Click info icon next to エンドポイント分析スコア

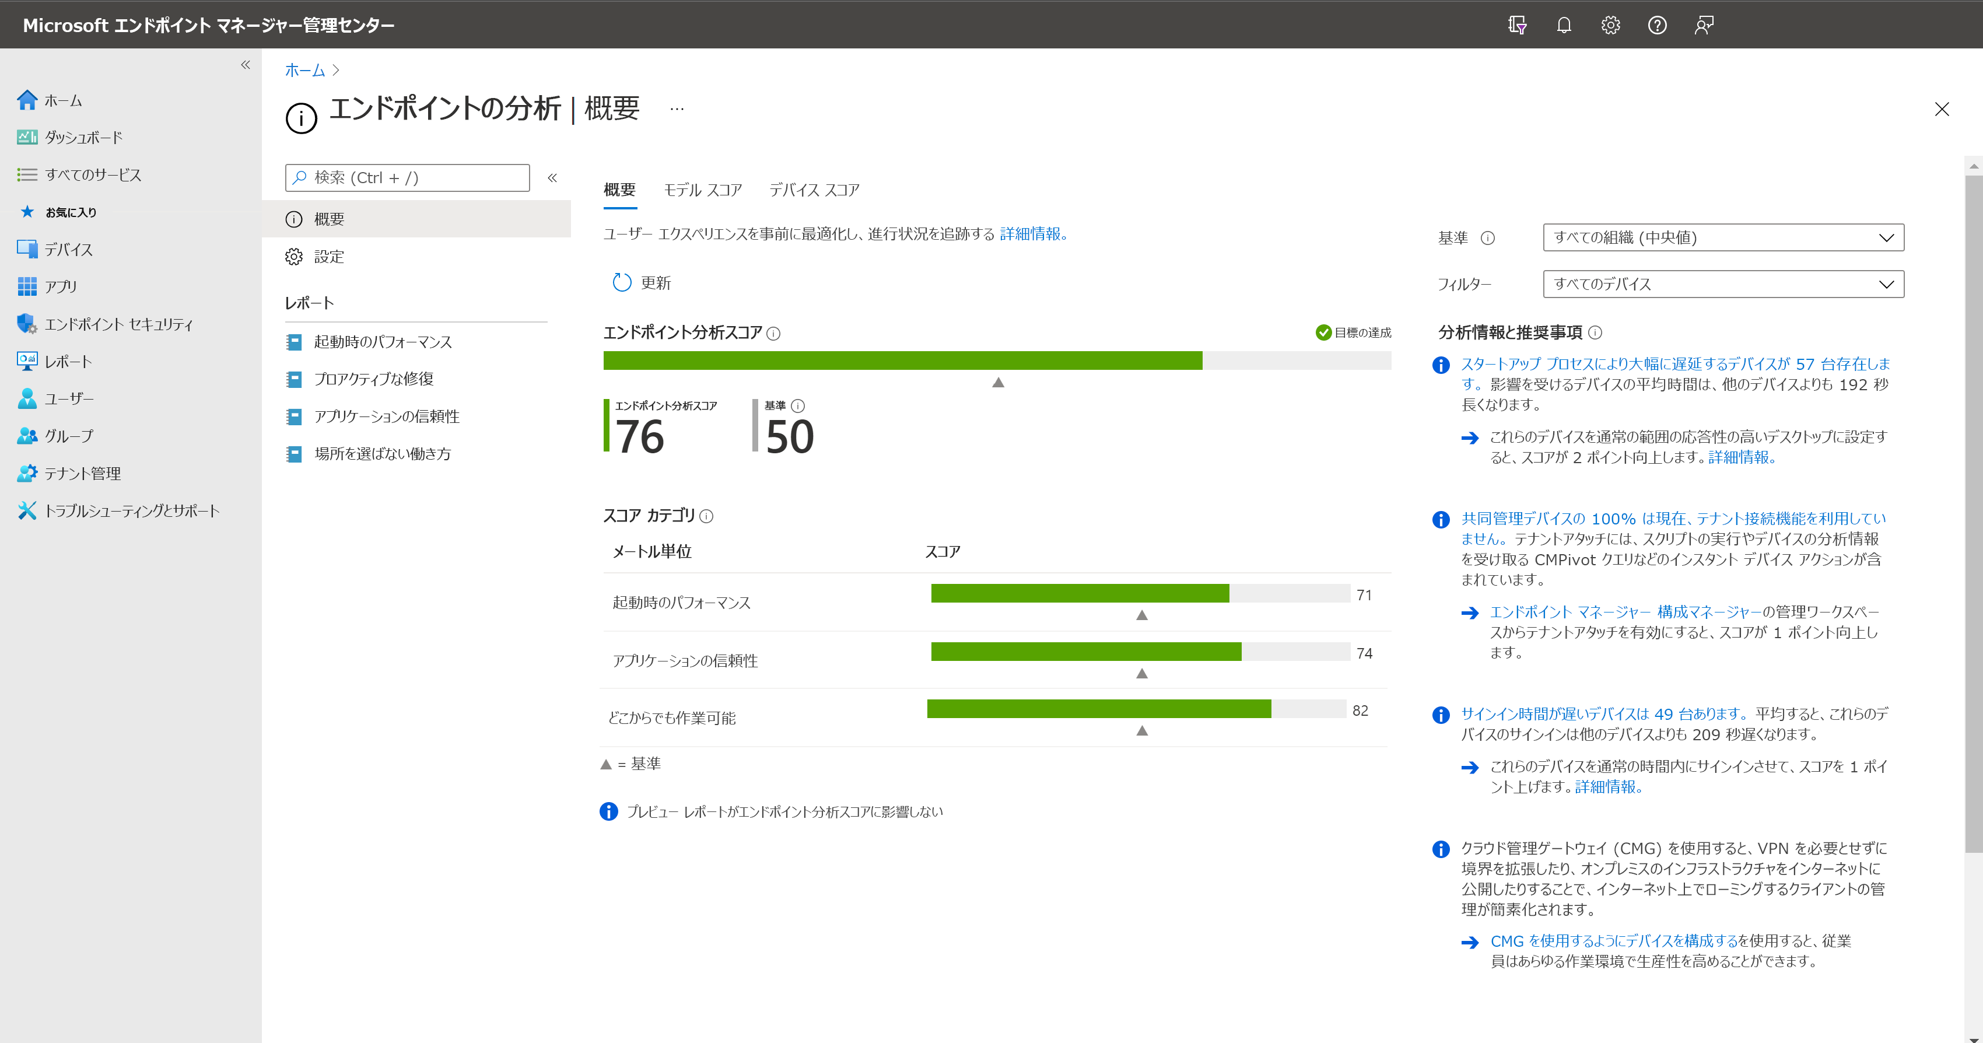[773, 333]
